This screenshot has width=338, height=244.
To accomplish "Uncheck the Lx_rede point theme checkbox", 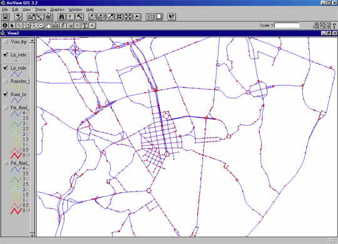I will 6,55.
